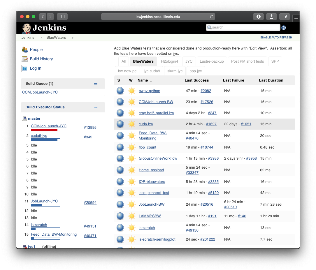Click the ls-scratch executor progress bar
316x270 pixels.
45,229
